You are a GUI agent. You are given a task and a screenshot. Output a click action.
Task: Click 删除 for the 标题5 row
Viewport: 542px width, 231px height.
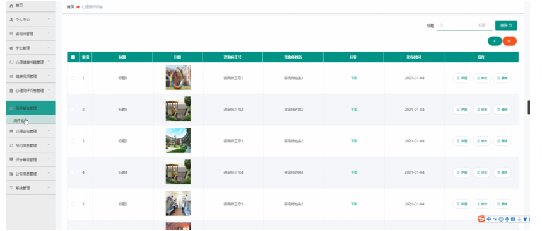[x=502, y=204]
